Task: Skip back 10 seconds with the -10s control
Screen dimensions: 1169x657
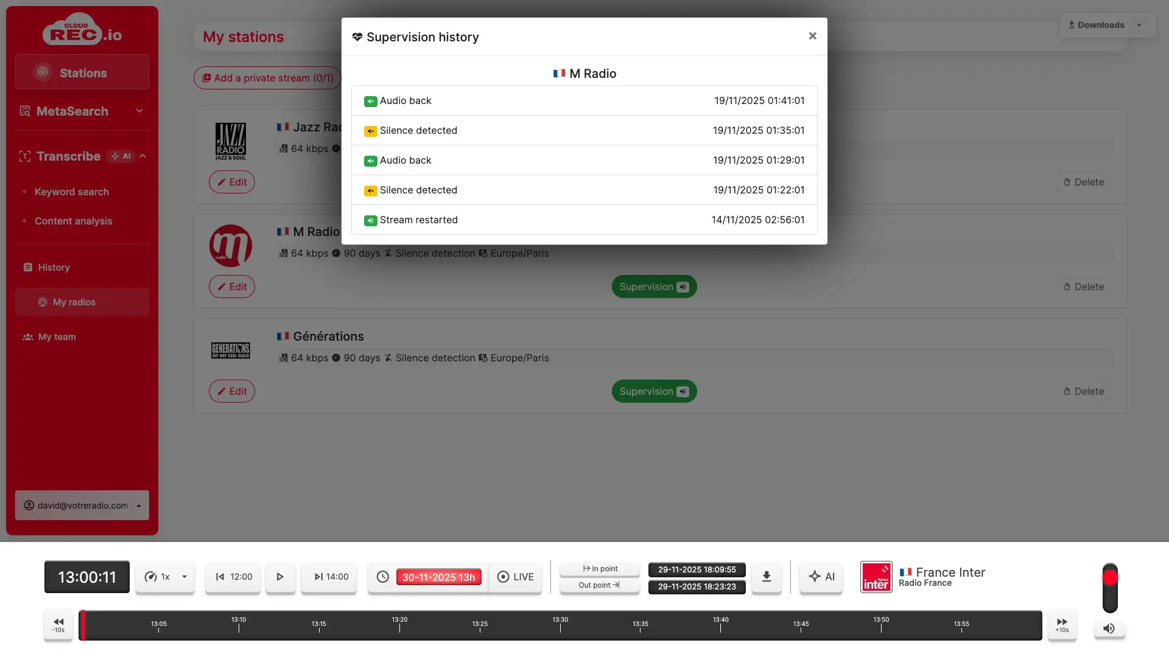Action: tap(58, 625)
